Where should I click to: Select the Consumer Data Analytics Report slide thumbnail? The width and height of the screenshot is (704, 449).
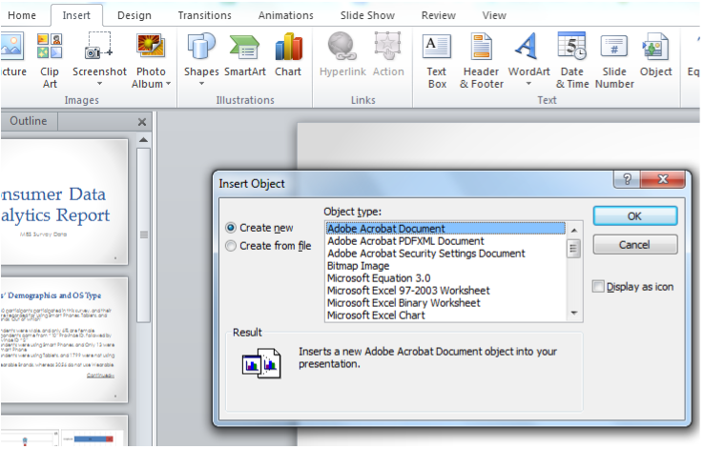(64, 202)
